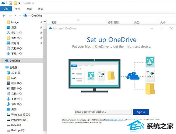Screen dimensions: 176x134
Task: Unpin 素材中心 using its pin icon
Action: [x=41, y=38]
